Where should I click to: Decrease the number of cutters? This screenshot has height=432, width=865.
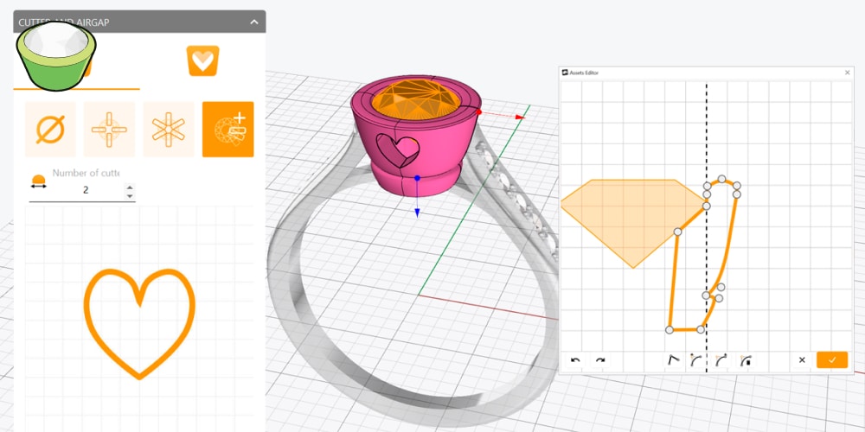(130, 195)
